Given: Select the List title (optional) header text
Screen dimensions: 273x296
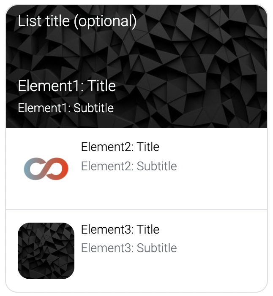Looking at the screenshot, I should [77, 22].
